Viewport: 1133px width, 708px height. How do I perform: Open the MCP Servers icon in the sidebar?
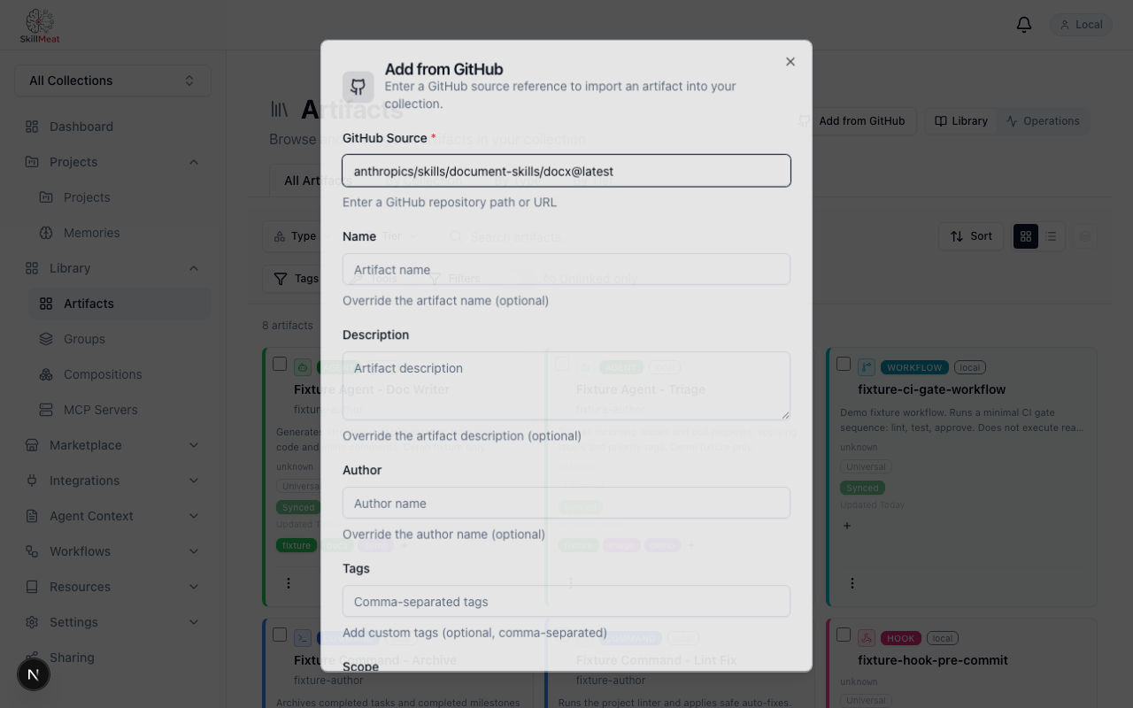(x=46, y=410)
